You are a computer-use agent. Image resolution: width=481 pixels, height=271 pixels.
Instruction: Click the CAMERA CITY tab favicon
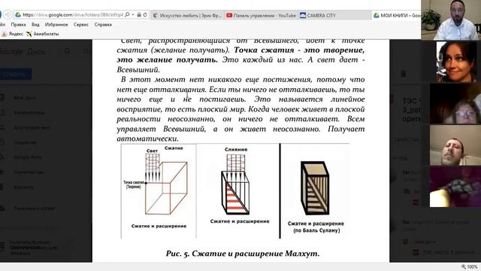click(303, 15)
